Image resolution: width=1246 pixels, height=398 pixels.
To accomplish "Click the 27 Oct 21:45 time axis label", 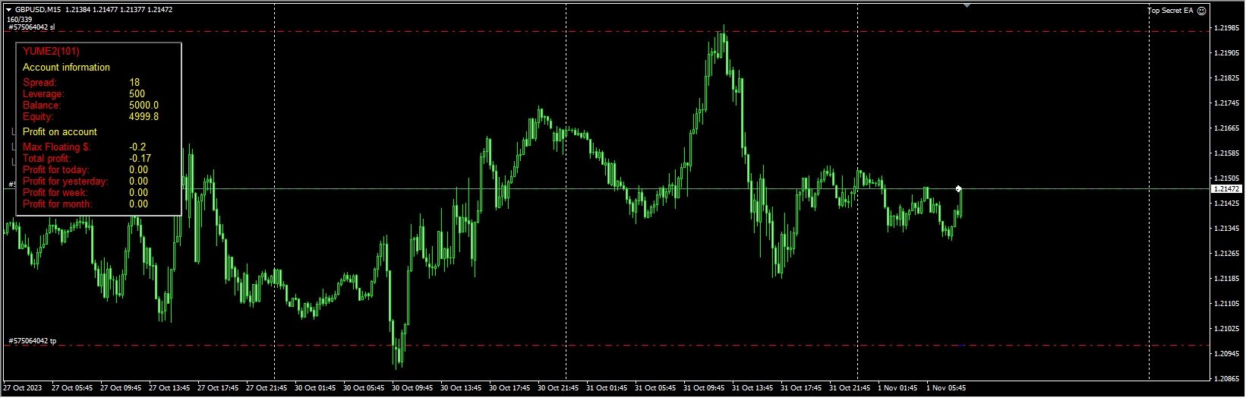I will (267, 388).
